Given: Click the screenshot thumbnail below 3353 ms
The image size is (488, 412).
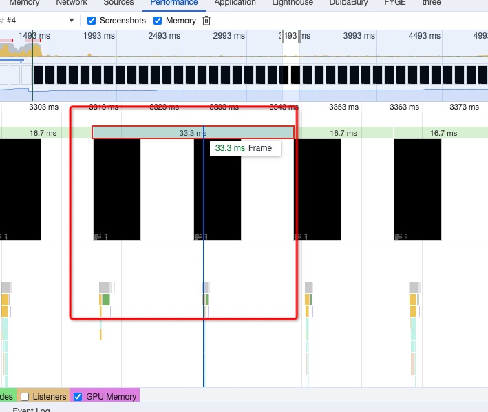Looking at the screenshot, I should [x=317, y=189].
